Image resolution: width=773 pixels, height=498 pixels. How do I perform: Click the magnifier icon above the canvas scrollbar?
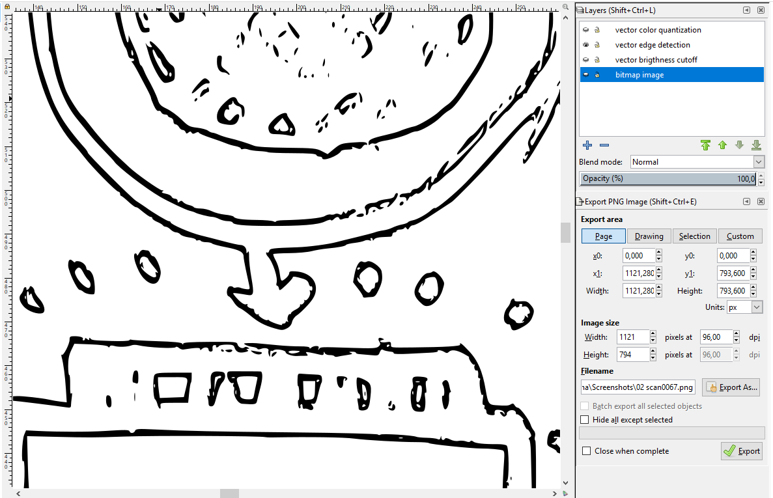565,5
